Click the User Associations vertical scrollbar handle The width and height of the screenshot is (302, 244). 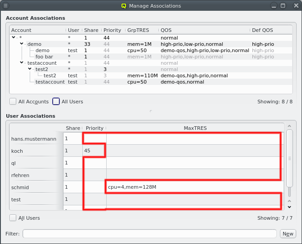point(289,158)
